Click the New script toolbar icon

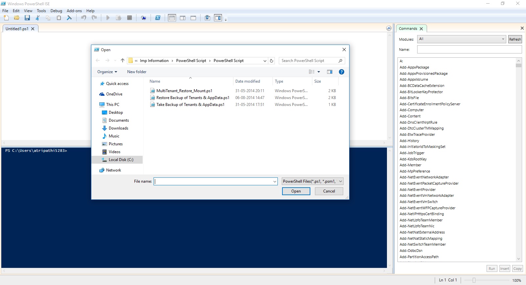click(x=6, y=18)
